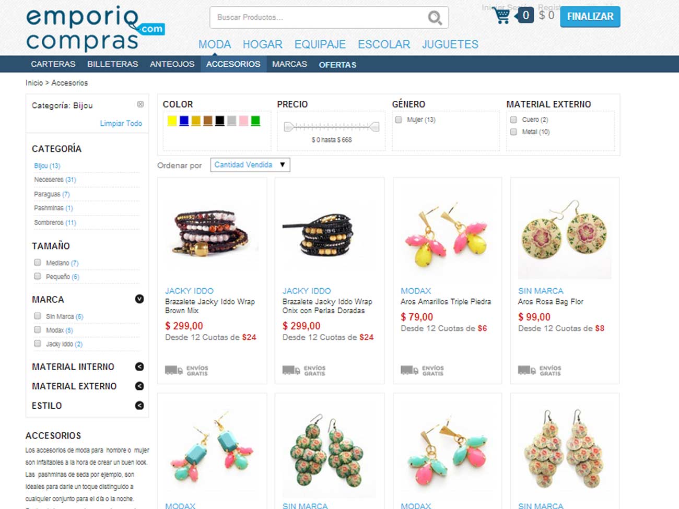Click the Finalizar button
679x509 pixels.
pos(590,17)
